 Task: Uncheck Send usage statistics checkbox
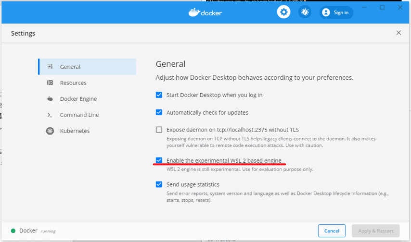(x=159, y=184)
